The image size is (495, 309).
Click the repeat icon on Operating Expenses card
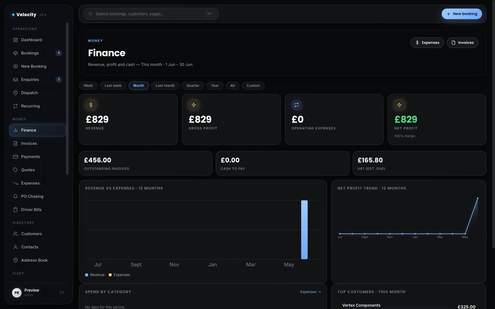(x=296, y=105)
